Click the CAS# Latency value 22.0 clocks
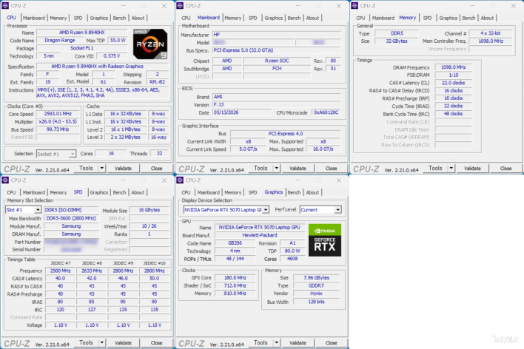This screenshot has height=349, width=524. pyautogui.click(x=454, y=83)
